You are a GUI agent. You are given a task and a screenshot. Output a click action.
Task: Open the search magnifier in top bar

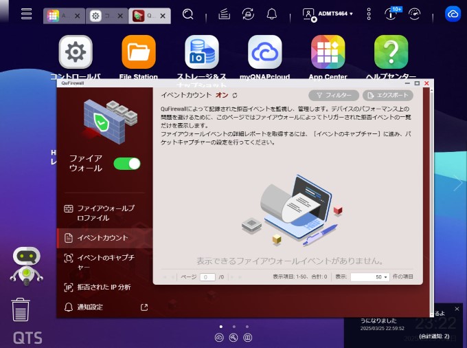(187, 14)
